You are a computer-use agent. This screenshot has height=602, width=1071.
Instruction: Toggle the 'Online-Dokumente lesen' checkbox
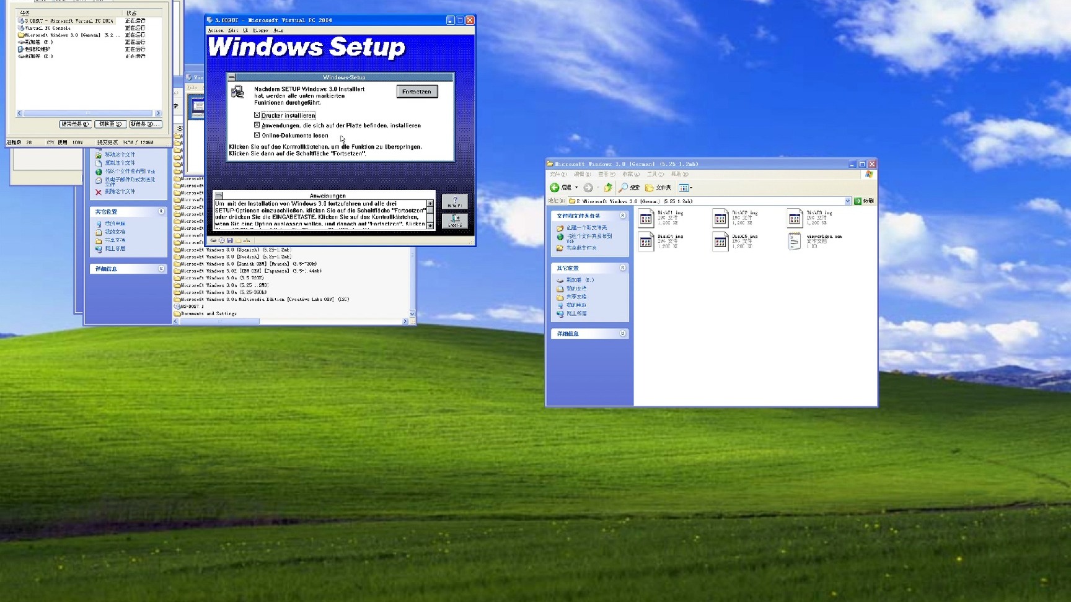pos(257,135)
